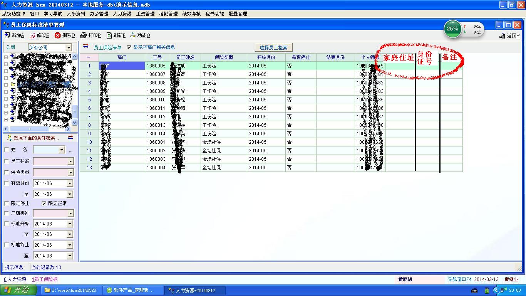Open the 考勤管理 menu
526x296 pixels.
(168, 13)
